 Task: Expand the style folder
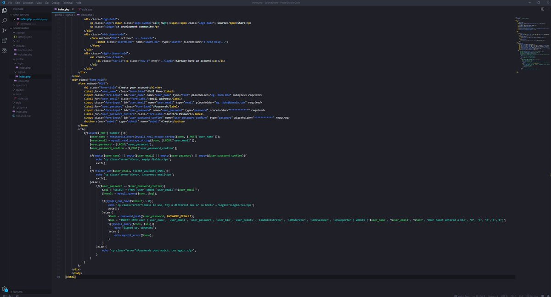pos(30,103)
